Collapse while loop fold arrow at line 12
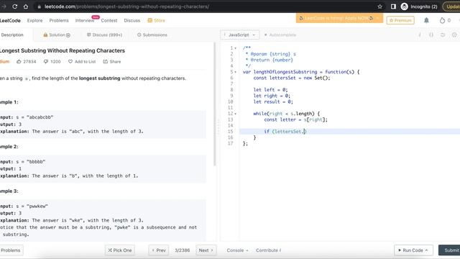Image resolution: width=460 pixels, height=259 pixels. pyautogui.click(x=235, y=114)
